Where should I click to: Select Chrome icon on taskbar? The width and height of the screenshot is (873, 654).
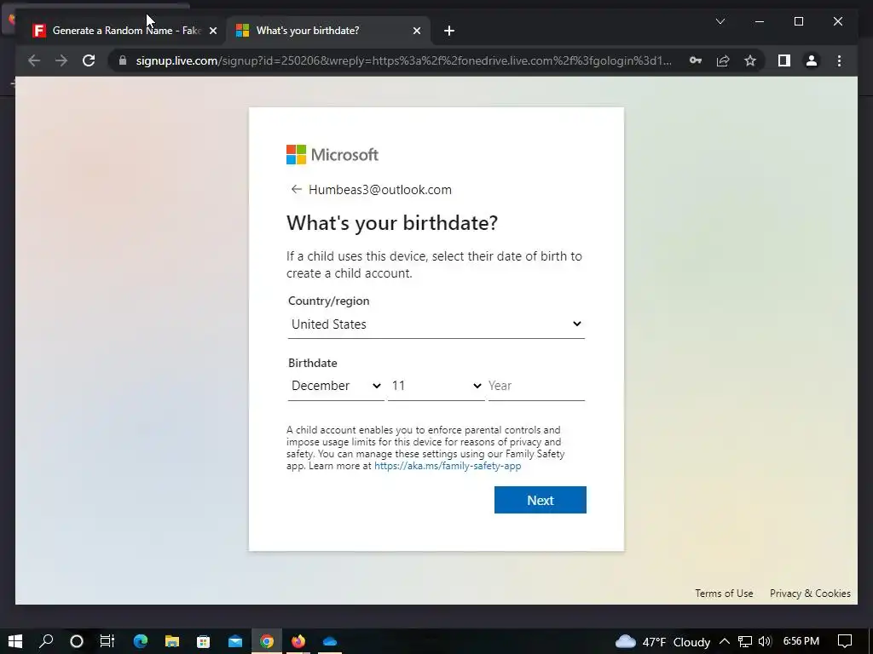[x=267, y=641]
